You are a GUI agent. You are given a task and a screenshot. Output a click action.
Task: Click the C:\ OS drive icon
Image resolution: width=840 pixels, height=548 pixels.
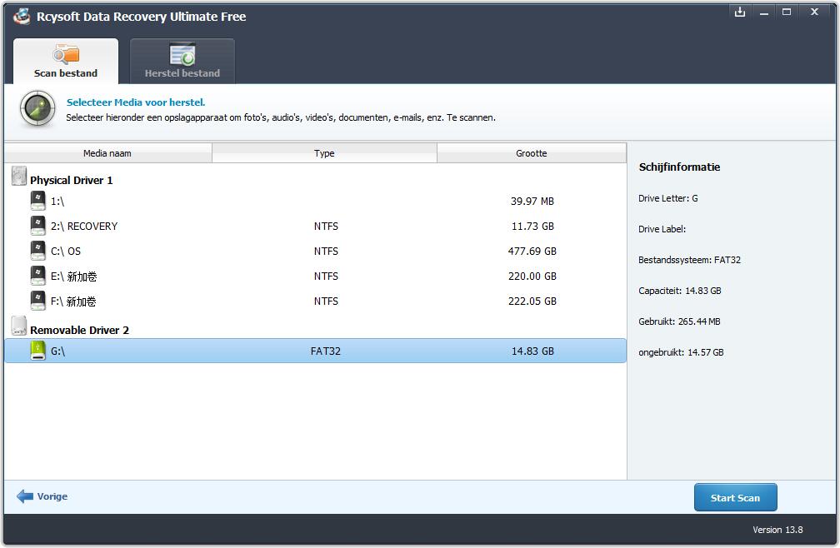(38, 251)
